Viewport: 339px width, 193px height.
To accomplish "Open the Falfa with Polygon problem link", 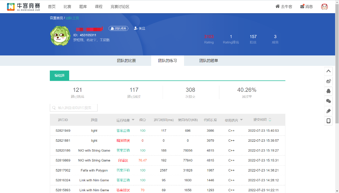I will [x=94, y=170].
